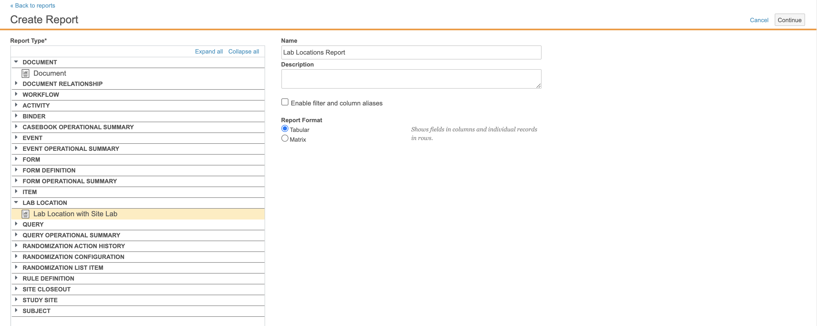Screen dimensions: 817x326
Task: Select the Tabular report format
Action: point(285,129)
